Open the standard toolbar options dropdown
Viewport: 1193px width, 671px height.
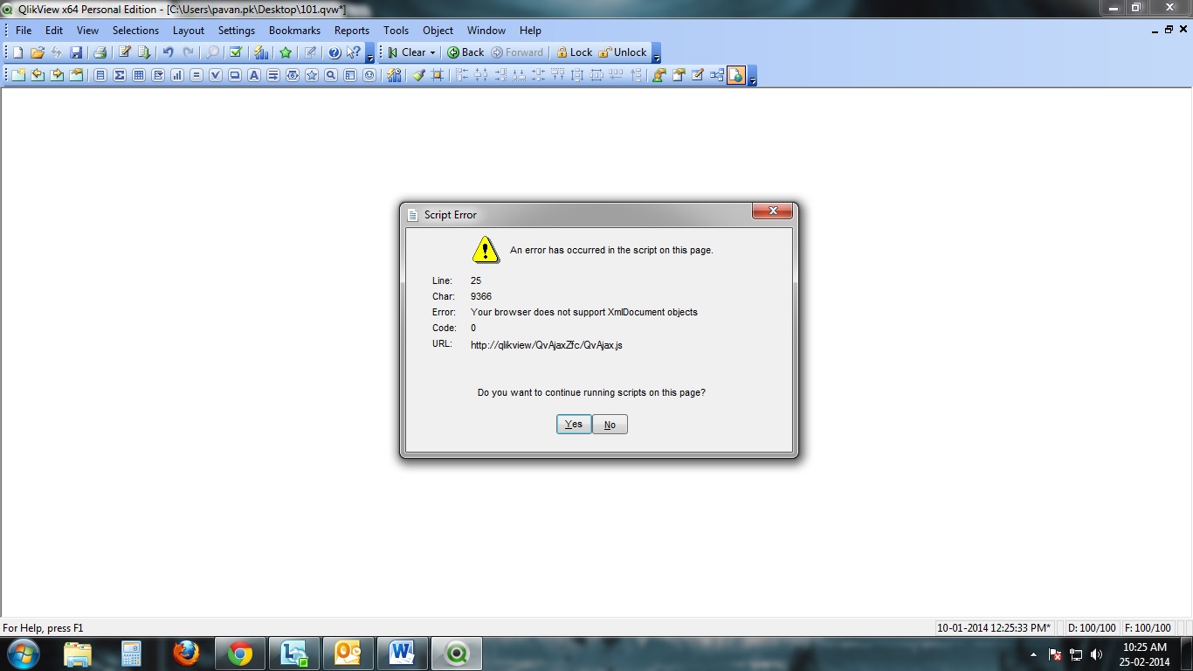370,53
